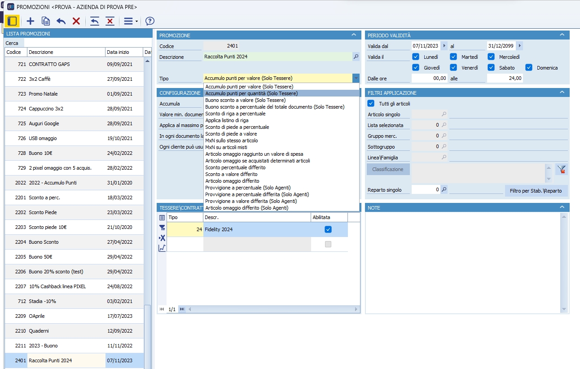The width and height of the screenshot is (580, 369).
Task: Click the undo row icon with horizontal bars
Action: pos(95,21)
